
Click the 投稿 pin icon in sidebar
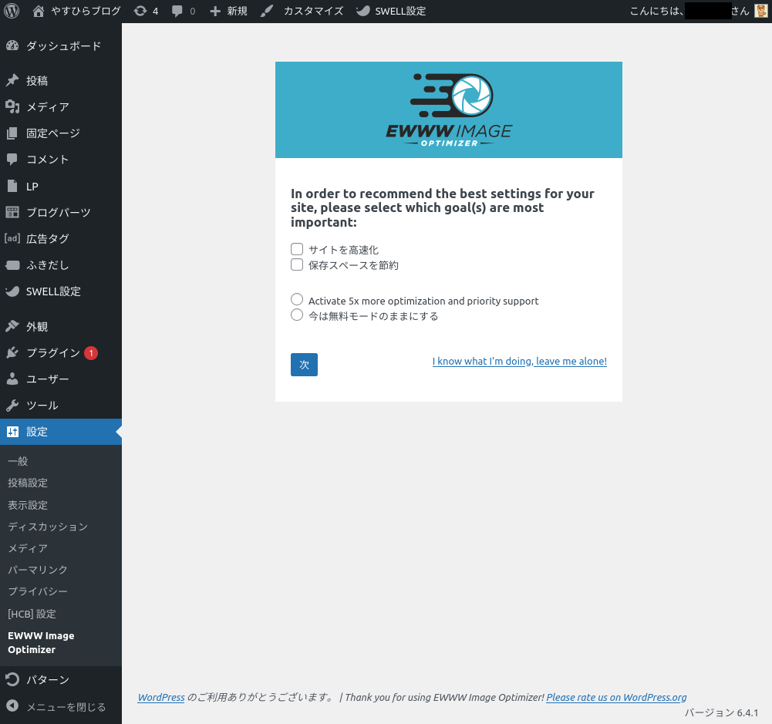(x=12, y=81)
